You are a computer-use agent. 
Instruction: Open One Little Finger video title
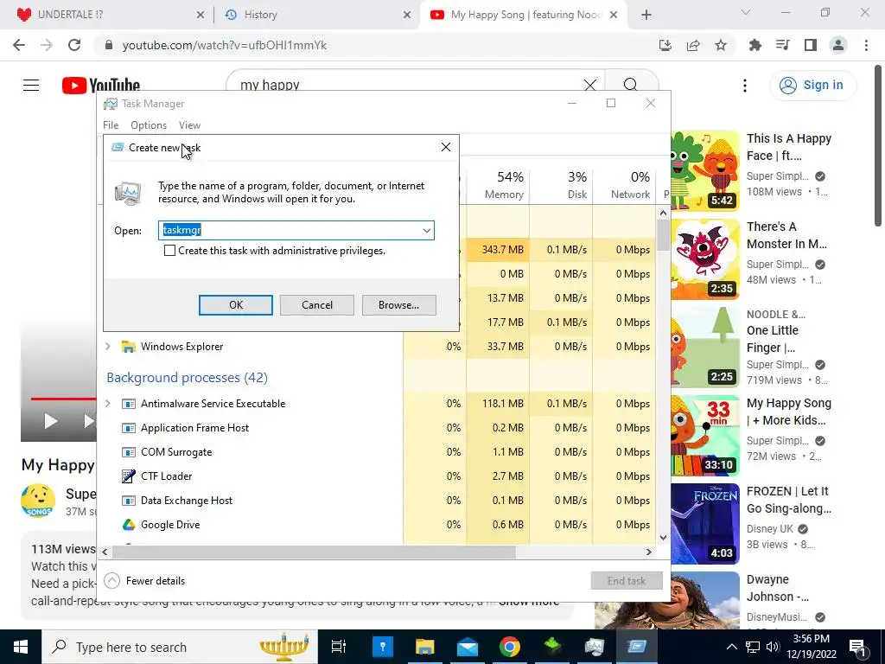click(x=772, y=339)
